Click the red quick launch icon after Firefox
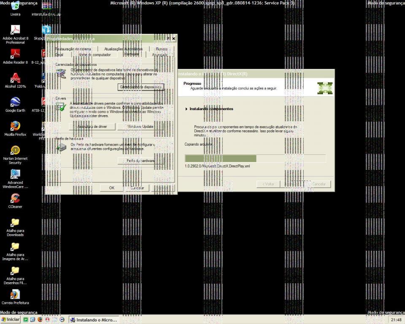This screenshot has width=405, height=324. [47, 320]
